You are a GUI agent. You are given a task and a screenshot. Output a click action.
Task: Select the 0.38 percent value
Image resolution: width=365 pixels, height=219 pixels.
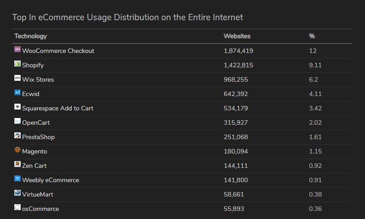[315, 195]
